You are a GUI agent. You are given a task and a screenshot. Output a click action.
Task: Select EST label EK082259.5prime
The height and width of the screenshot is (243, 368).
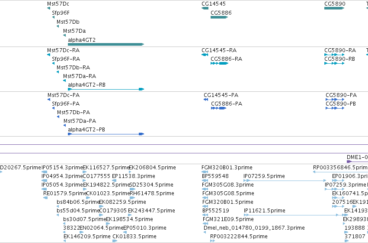point(122,202)
